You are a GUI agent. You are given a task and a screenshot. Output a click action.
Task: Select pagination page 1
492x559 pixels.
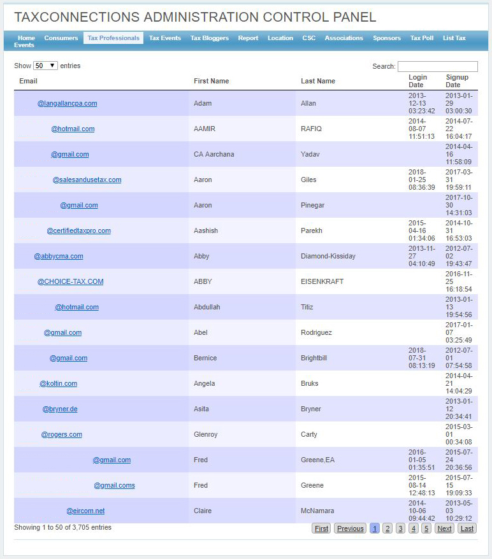(x=375, y=528)
